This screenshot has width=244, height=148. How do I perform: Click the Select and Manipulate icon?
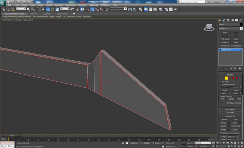[x=77, y=9]
